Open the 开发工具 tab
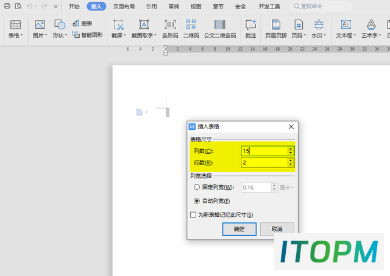The image size is (390, 276). (269, 7)
